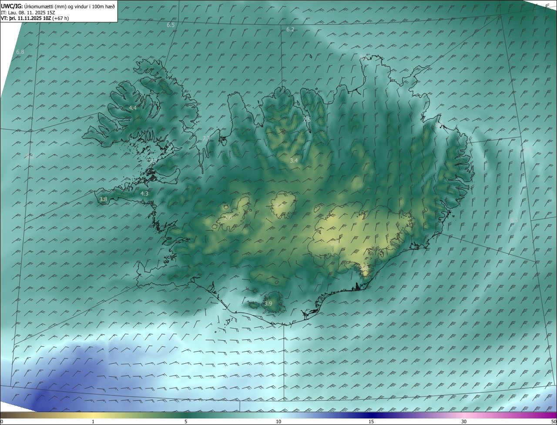Image resolution: width=557 pixels, height=425 pixels.
Task: Click the 7.5 value on the map
Action: click(x=307, y=119)
